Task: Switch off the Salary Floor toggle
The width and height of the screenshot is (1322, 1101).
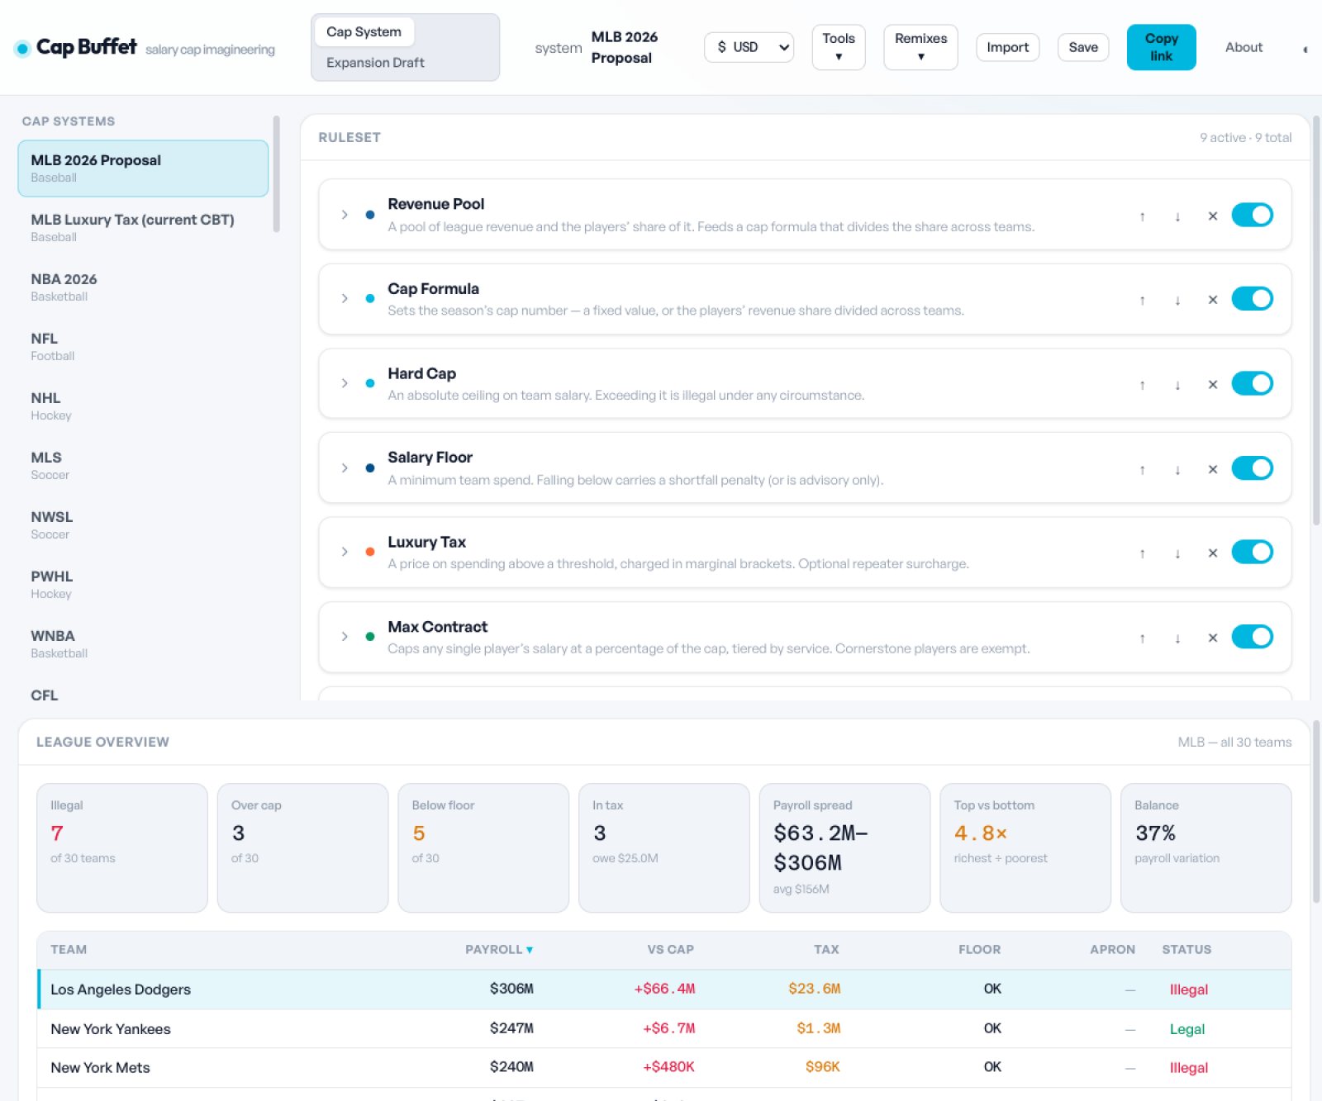Action: [1252, 468]
